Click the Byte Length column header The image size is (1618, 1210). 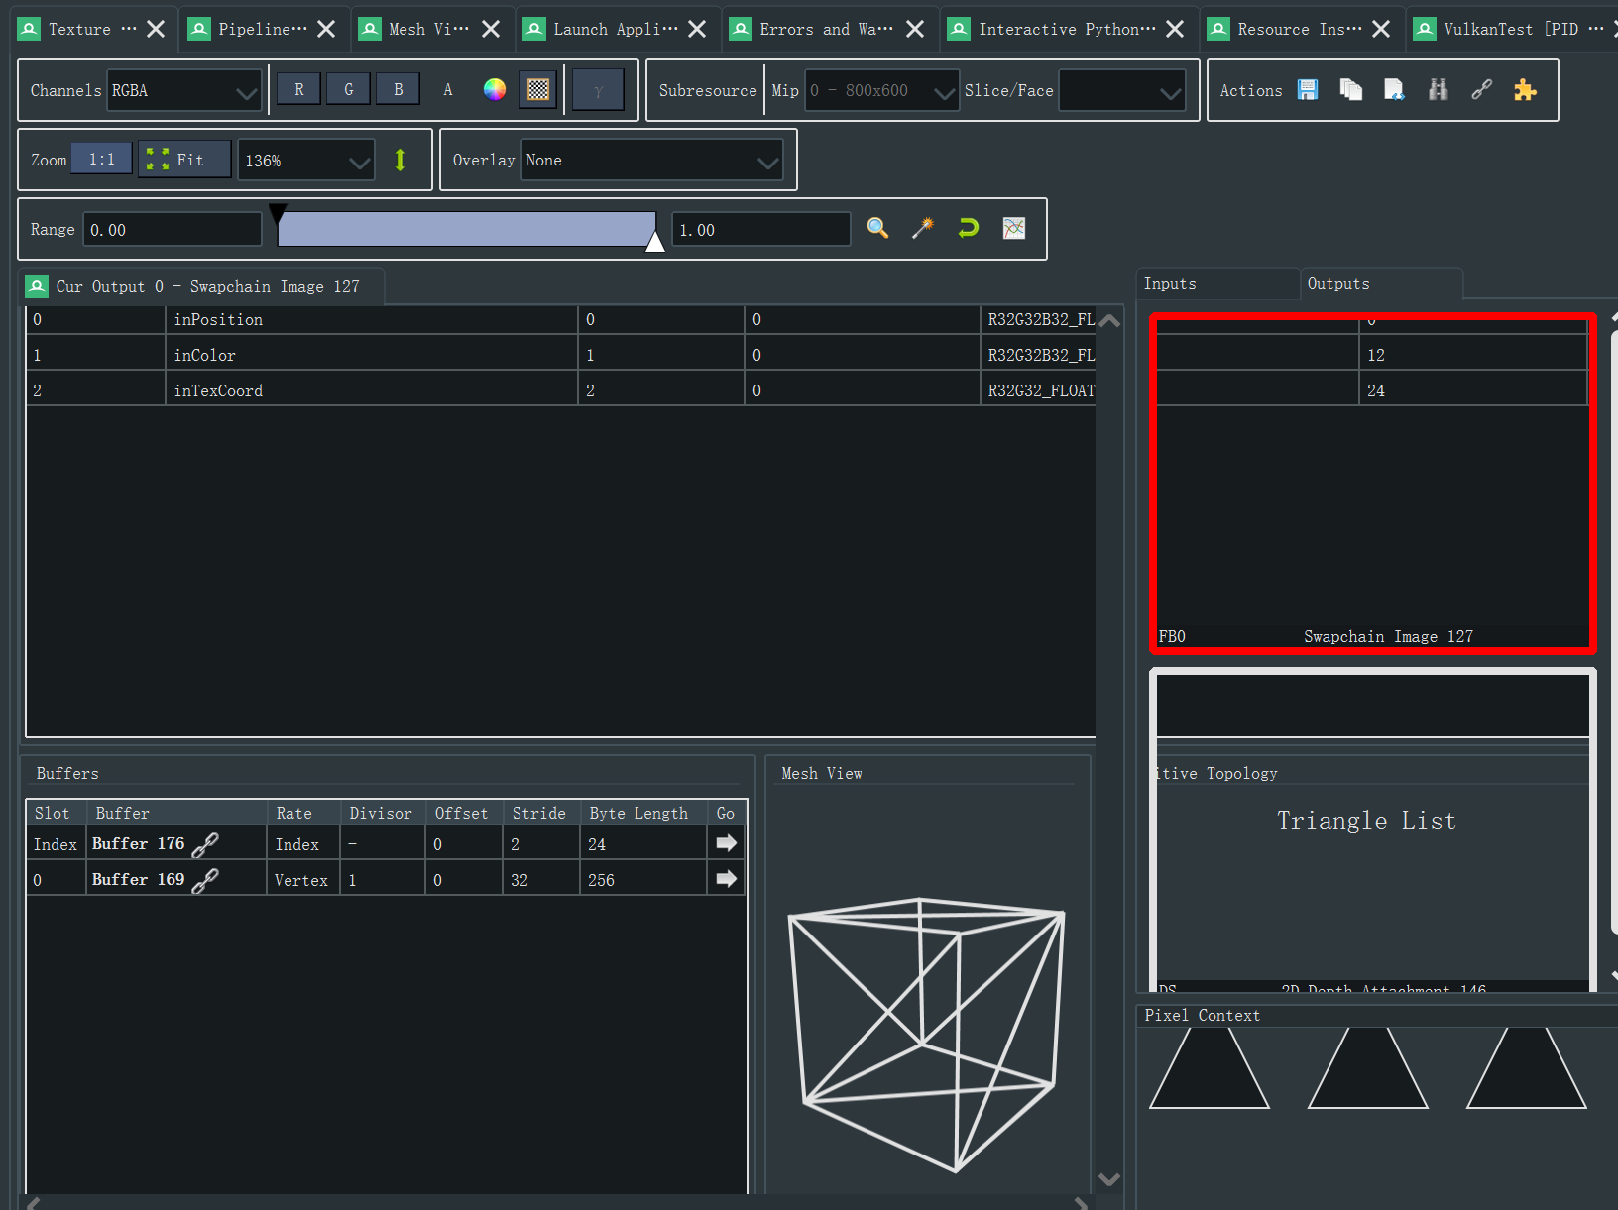click(643, 813)
